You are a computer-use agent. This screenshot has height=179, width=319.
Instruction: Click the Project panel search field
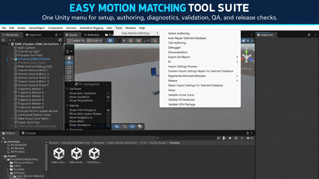[x=186, y=138]
